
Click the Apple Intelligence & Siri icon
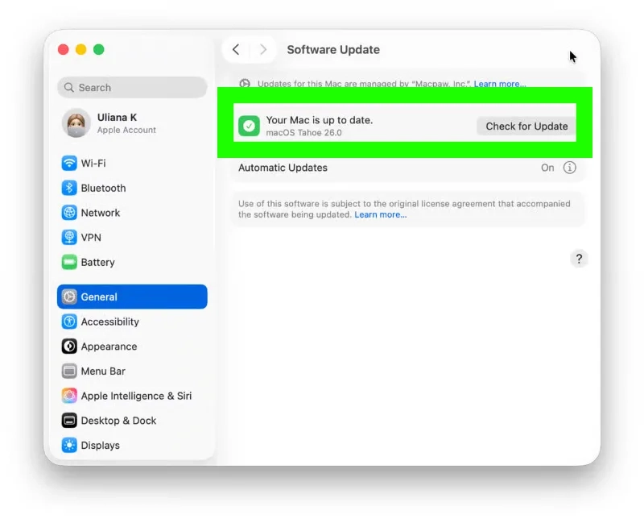click(x=69, y=396)
